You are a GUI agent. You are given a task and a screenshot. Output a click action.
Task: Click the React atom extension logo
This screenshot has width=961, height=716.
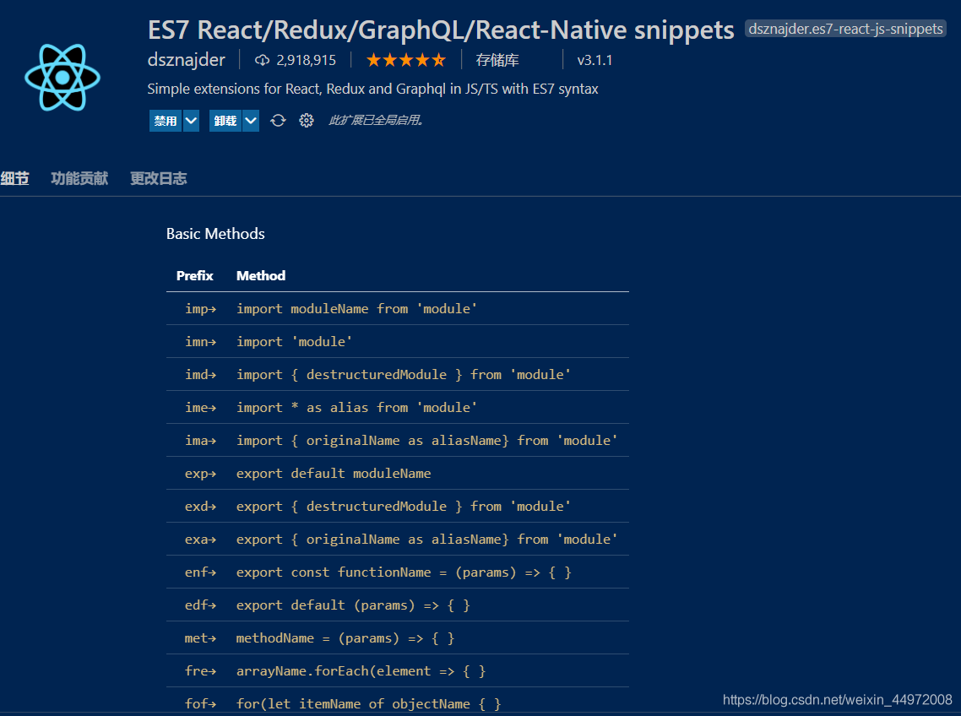(62, 77)
